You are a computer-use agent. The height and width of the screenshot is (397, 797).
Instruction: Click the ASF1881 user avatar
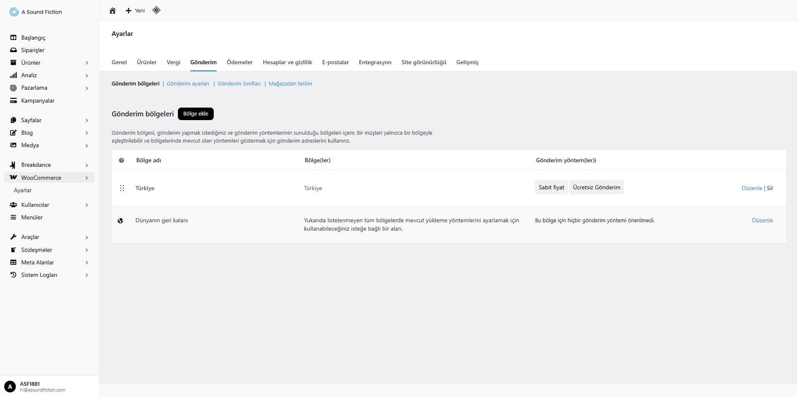(x=10, y=387)
